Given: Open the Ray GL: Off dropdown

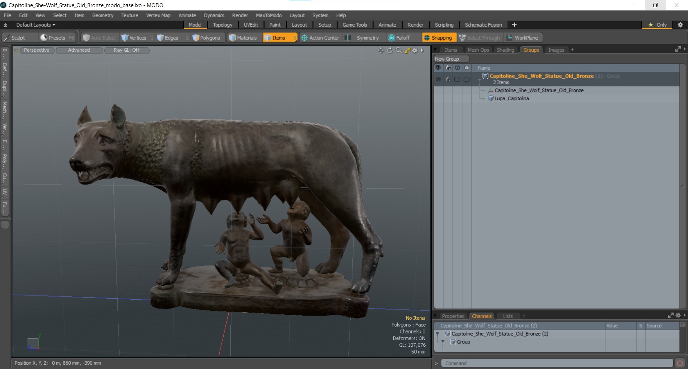Looking at the screenshot, I should [x=127, y=50].
